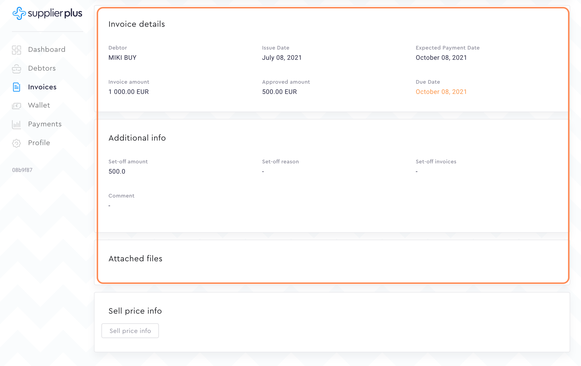
Task: Navigate to the Payments menu label
Action: pos(45,124)
